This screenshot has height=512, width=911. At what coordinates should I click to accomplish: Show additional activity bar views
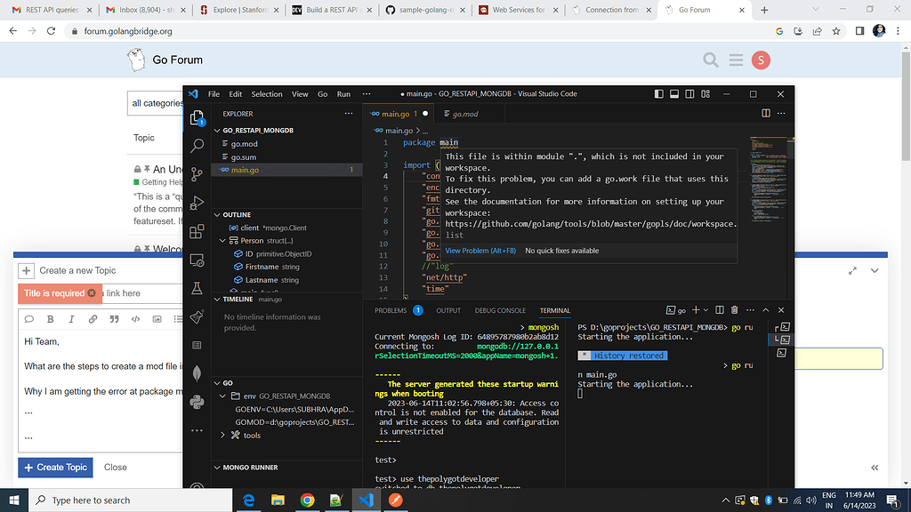[x=197, y=430]
